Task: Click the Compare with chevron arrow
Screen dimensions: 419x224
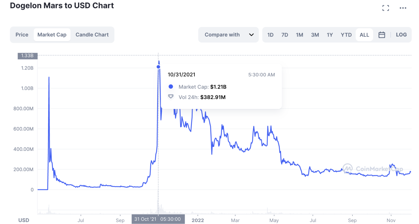Action: point(251,35)
